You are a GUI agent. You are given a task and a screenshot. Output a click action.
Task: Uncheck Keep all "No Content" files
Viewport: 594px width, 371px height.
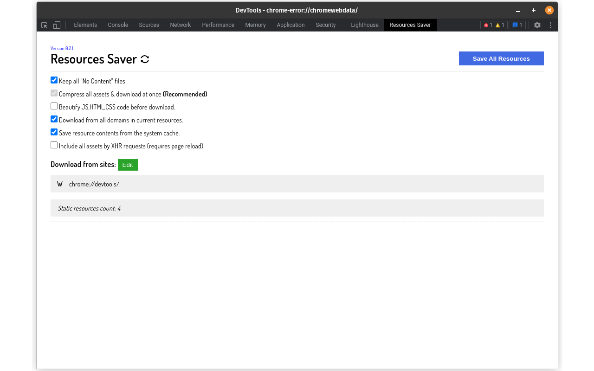(54, 80)
